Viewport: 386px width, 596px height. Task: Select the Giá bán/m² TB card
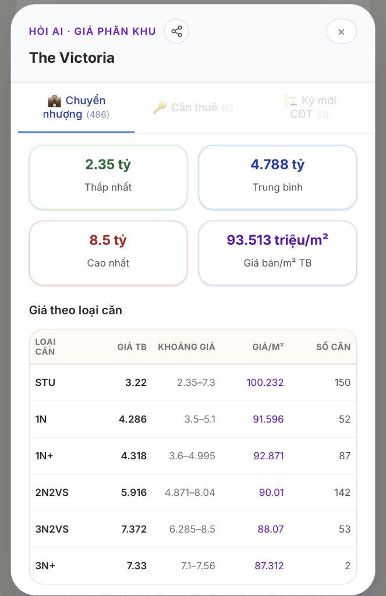(278, 253)
